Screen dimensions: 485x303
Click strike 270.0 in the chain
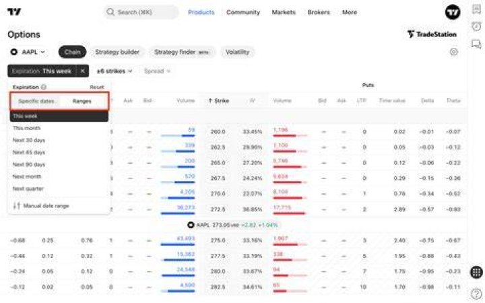pos(218,194)
